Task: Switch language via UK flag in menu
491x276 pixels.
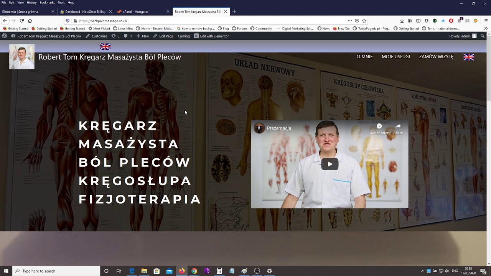Action: 468,57
